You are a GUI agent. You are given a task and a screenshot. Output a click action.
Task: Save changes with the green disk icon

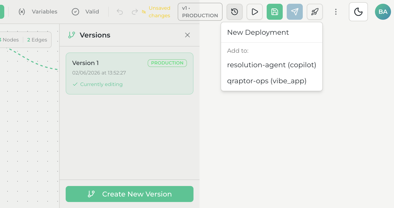point(275,12)
